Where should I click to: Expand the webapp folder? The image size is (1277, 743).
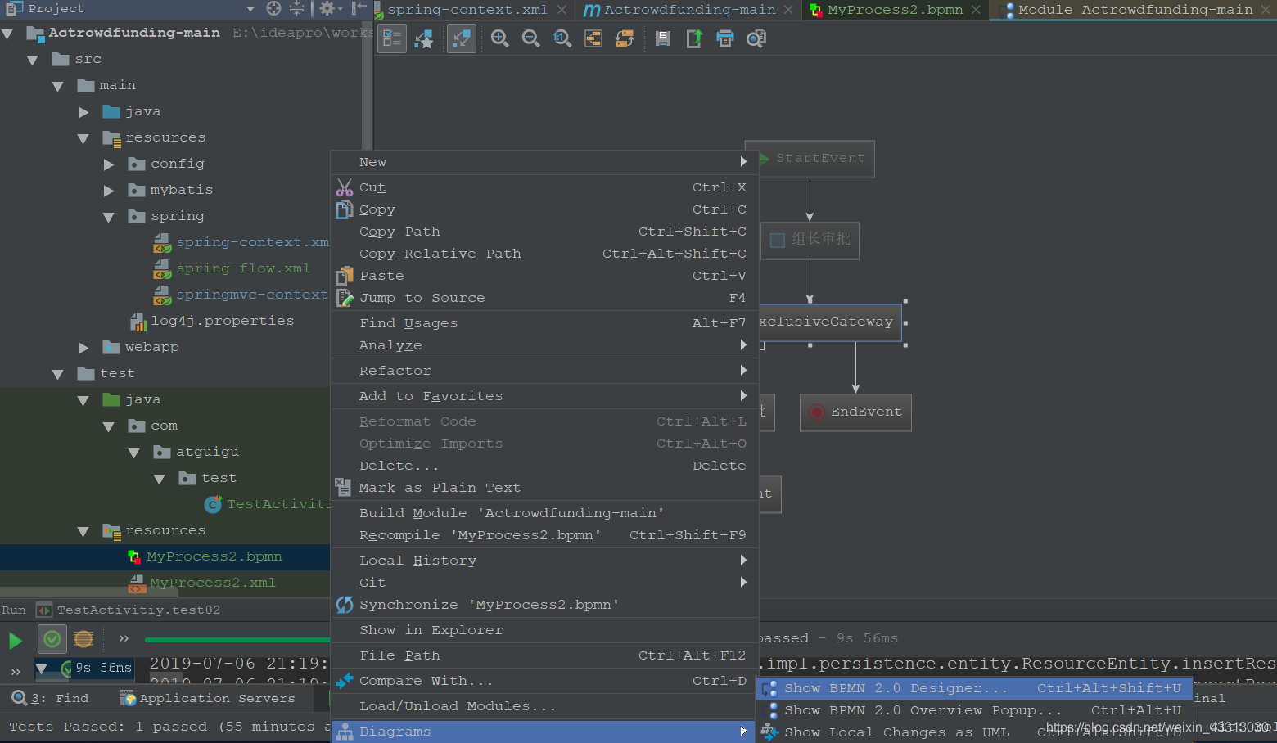(83, 348)
